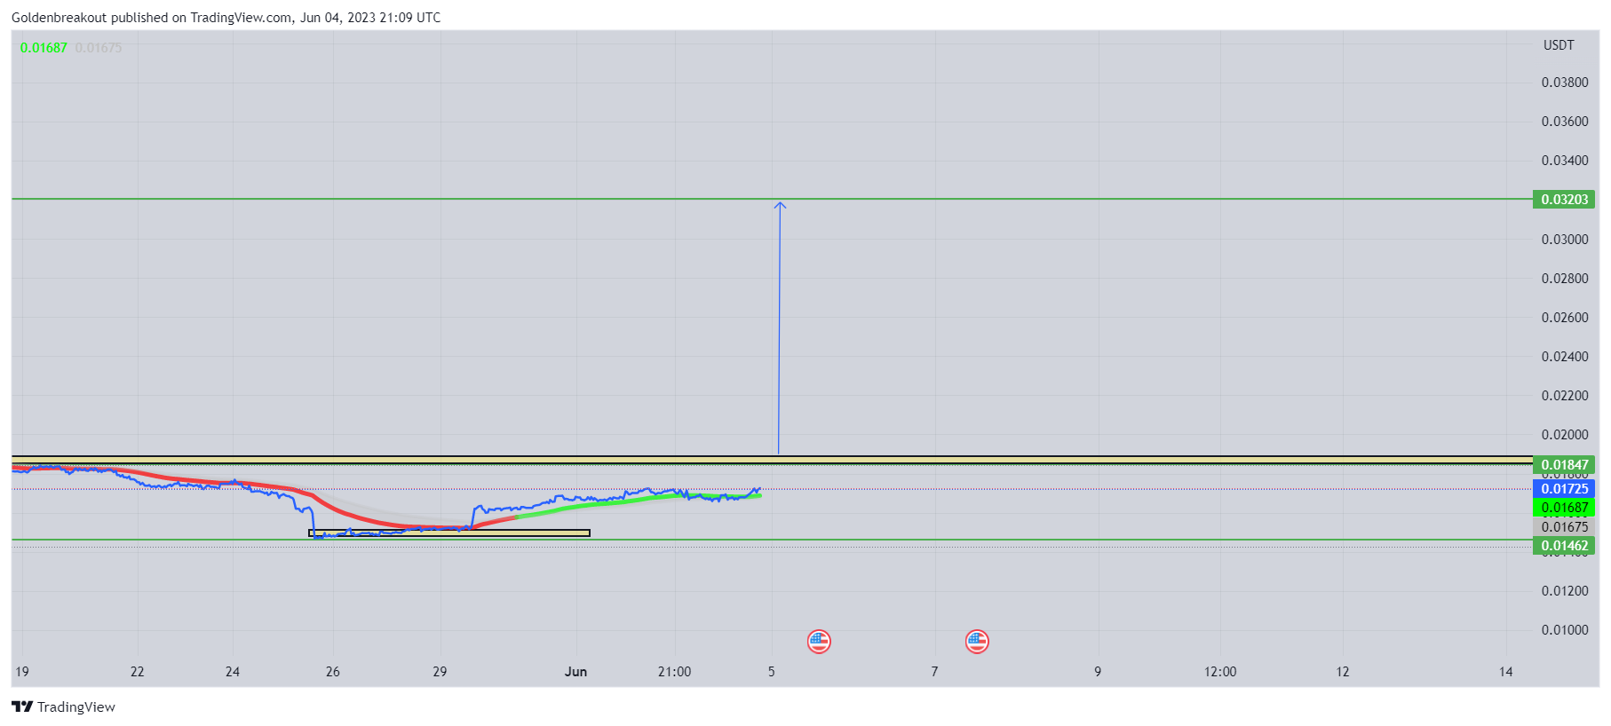Click the 0.01200 price axis tick
Viewport: 1611px width, 726px height.
1565,591
